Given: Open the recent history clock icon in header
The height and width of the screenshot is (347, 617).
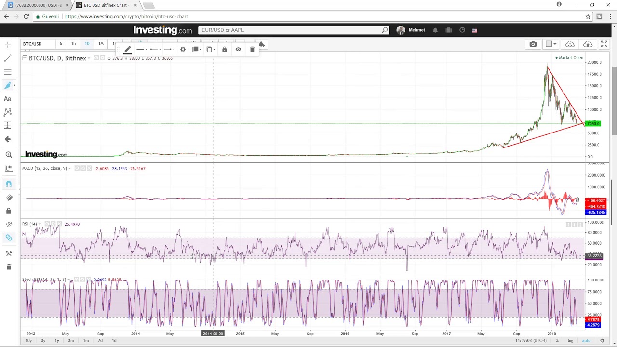Looking at the screenshot, I should (462, 30).
